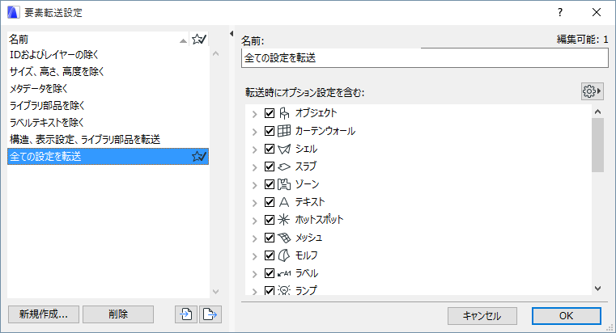This screenshot has height=333, width=616.
Task: Confirm with the OK button
Action: click(566, 316)
